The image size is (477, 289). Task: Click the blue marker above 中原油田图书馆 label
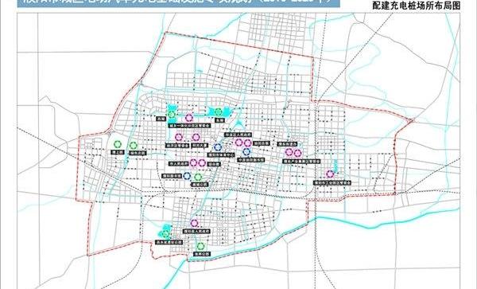(246, 151)
